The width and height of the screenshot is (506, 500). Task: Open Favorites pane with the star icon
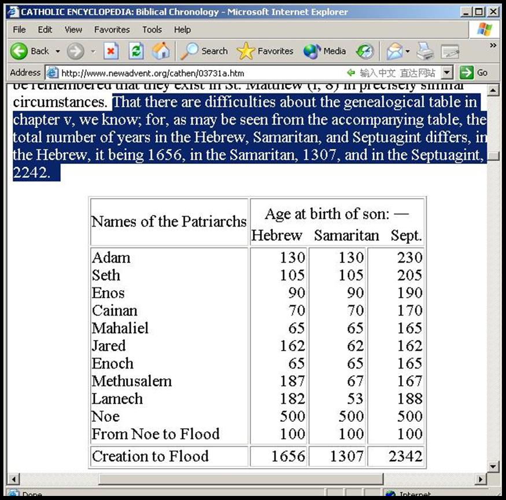click(x=246, y=51)
